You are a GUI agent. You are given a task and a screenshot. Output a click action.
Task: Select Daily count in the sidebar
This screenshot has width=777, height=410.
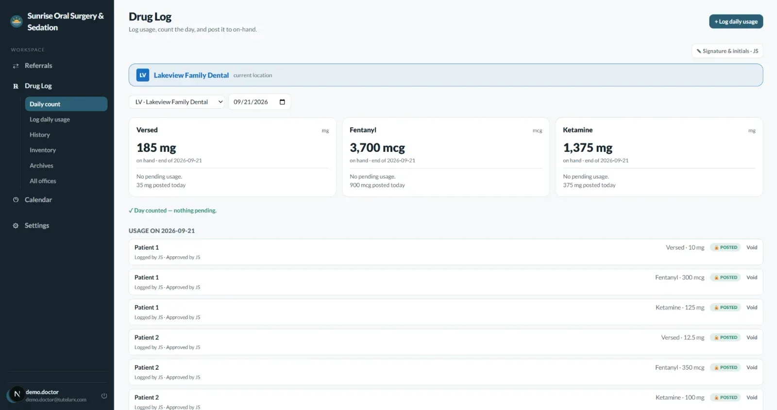tap(66, 104)
